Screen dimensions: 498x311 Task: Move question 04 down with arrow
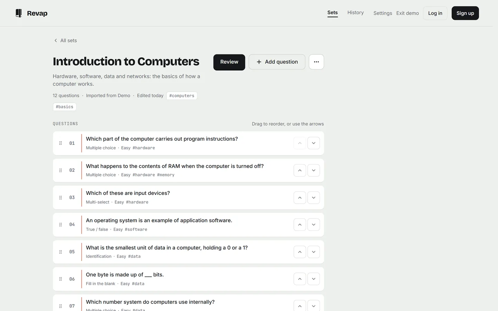point(314,225)
